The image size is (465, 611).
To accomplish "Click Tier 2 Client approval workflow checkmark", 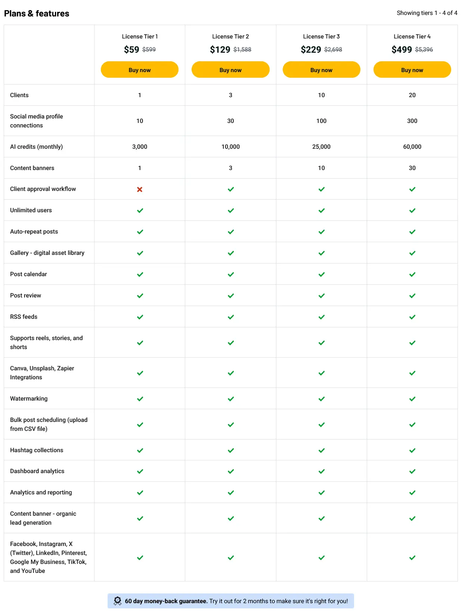I will coord(231,189).
